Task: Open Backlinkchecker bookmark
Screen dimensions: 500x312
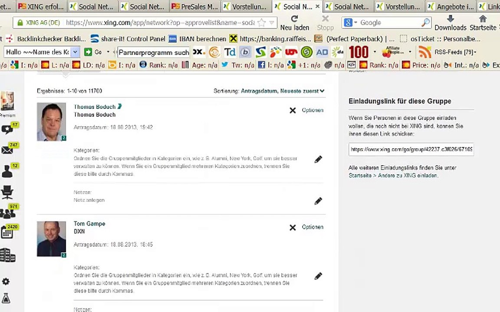Action: (46, 39)
